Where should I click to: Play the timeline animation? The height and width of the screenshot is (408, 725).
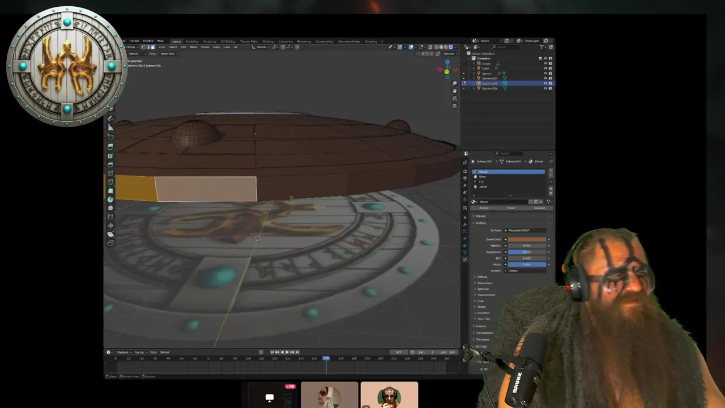(287, 352)
